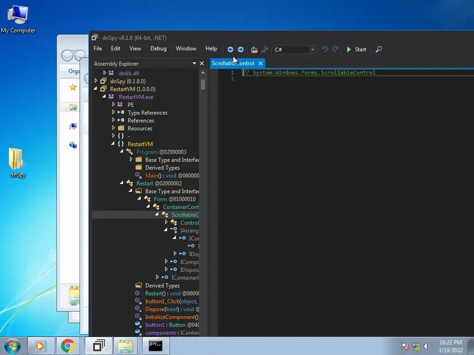Select Derived Types under Restart class
Viewport: 474px width, 355px height.
(162, 285)
